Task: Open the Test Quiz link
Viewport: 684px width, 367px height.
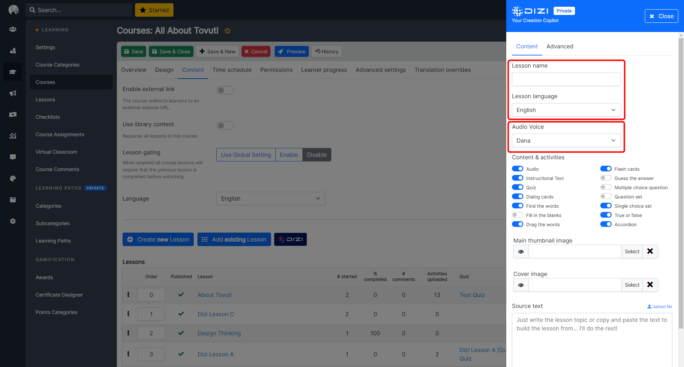Action: [472, 295]
